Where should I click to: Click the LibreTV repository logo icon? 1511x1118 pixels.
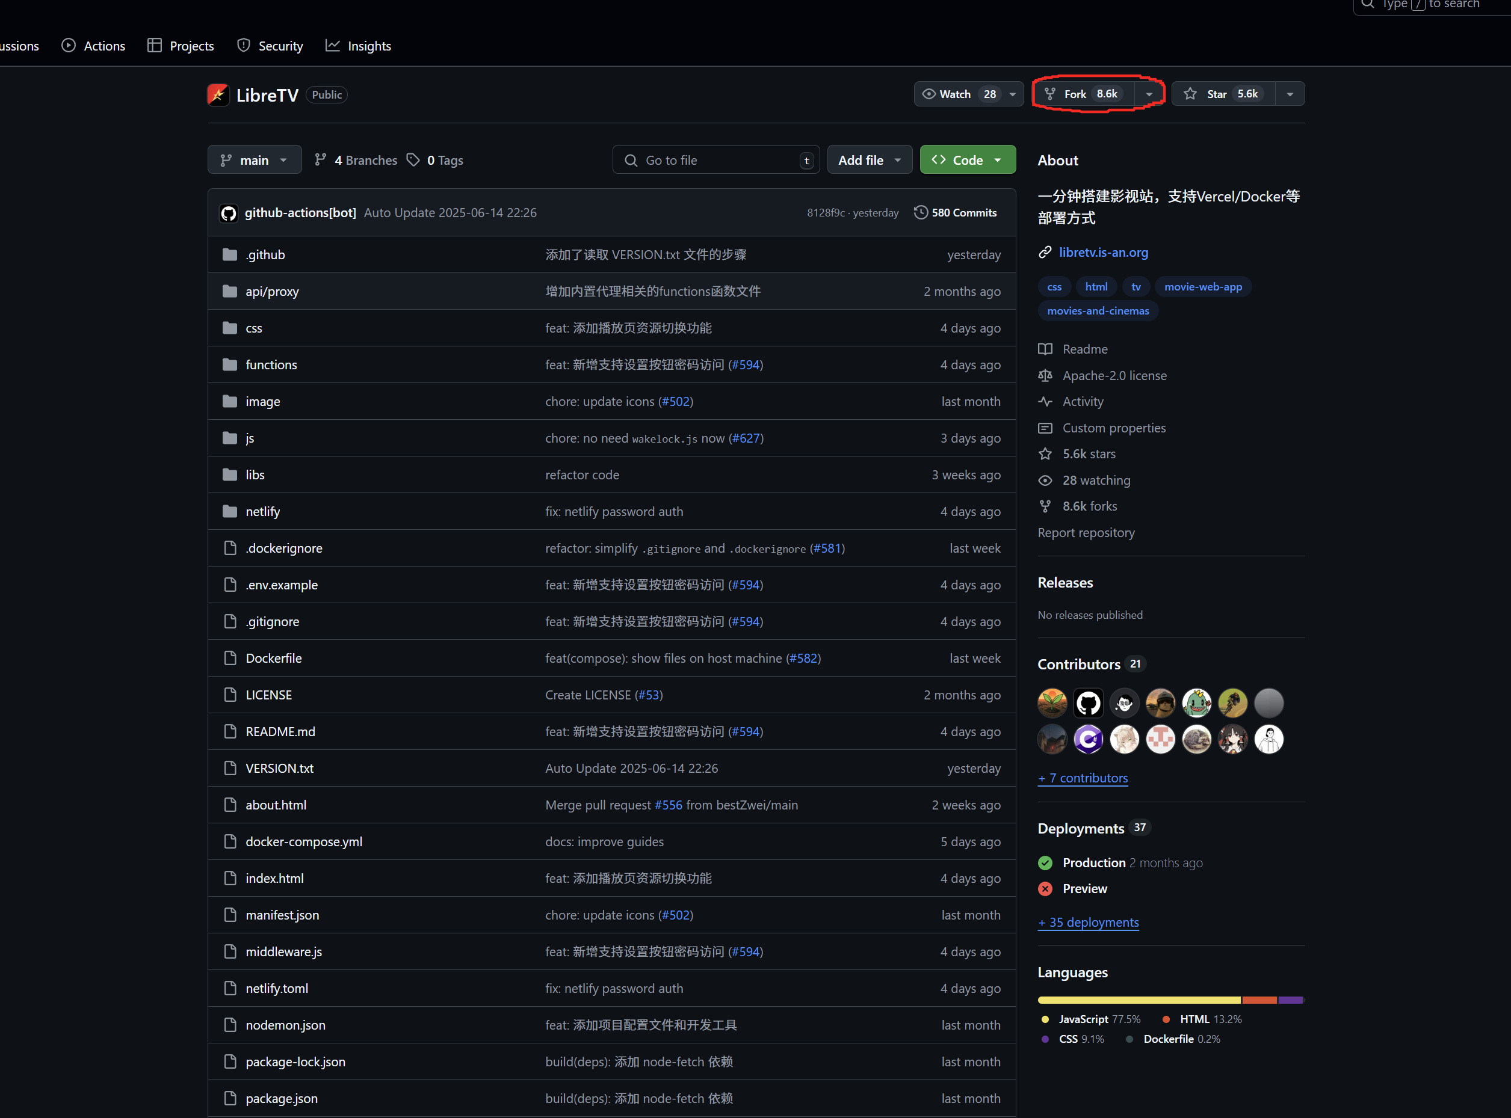[x=218, y=95]
